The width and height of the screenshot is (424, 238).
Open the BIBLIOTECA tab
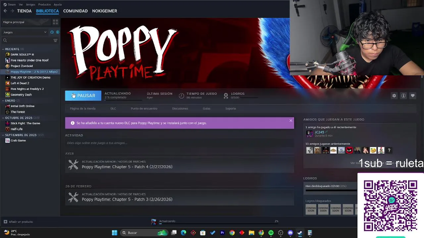(x=47, y=11)
